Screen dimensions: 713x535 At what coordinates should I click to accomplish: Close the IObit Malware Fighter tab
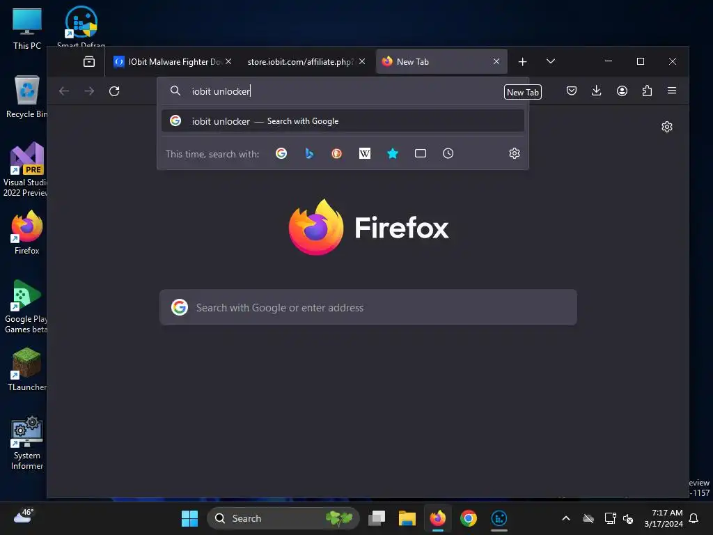228,61
